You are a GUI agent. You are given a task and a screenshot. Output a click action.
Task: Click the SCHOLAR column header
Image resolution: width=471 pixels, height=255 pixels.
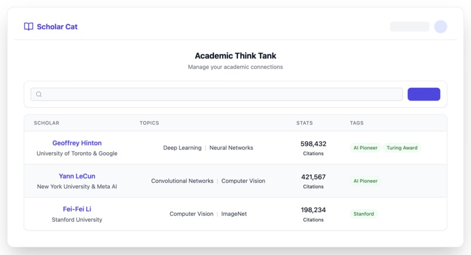(x=47, y=123)
